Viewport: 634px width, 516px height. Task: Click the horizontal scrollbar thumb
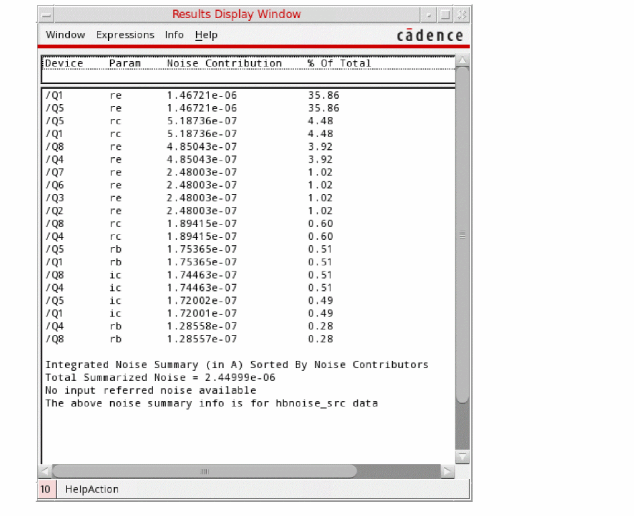coord(205,471)
